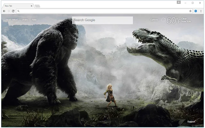Minimize the browser window

coord(185,3)
